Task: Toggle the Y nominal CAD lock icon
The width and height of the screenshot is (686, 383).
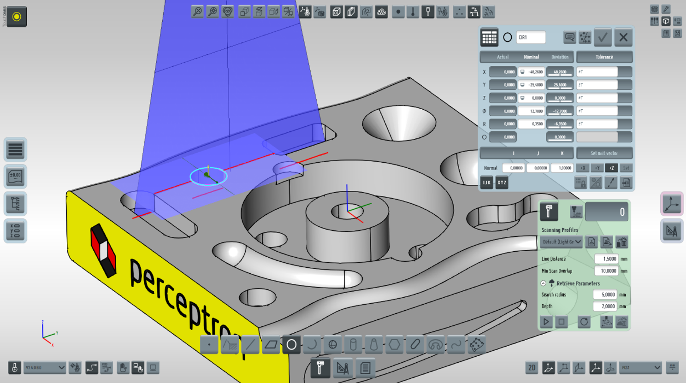Action: coord(522,85)
